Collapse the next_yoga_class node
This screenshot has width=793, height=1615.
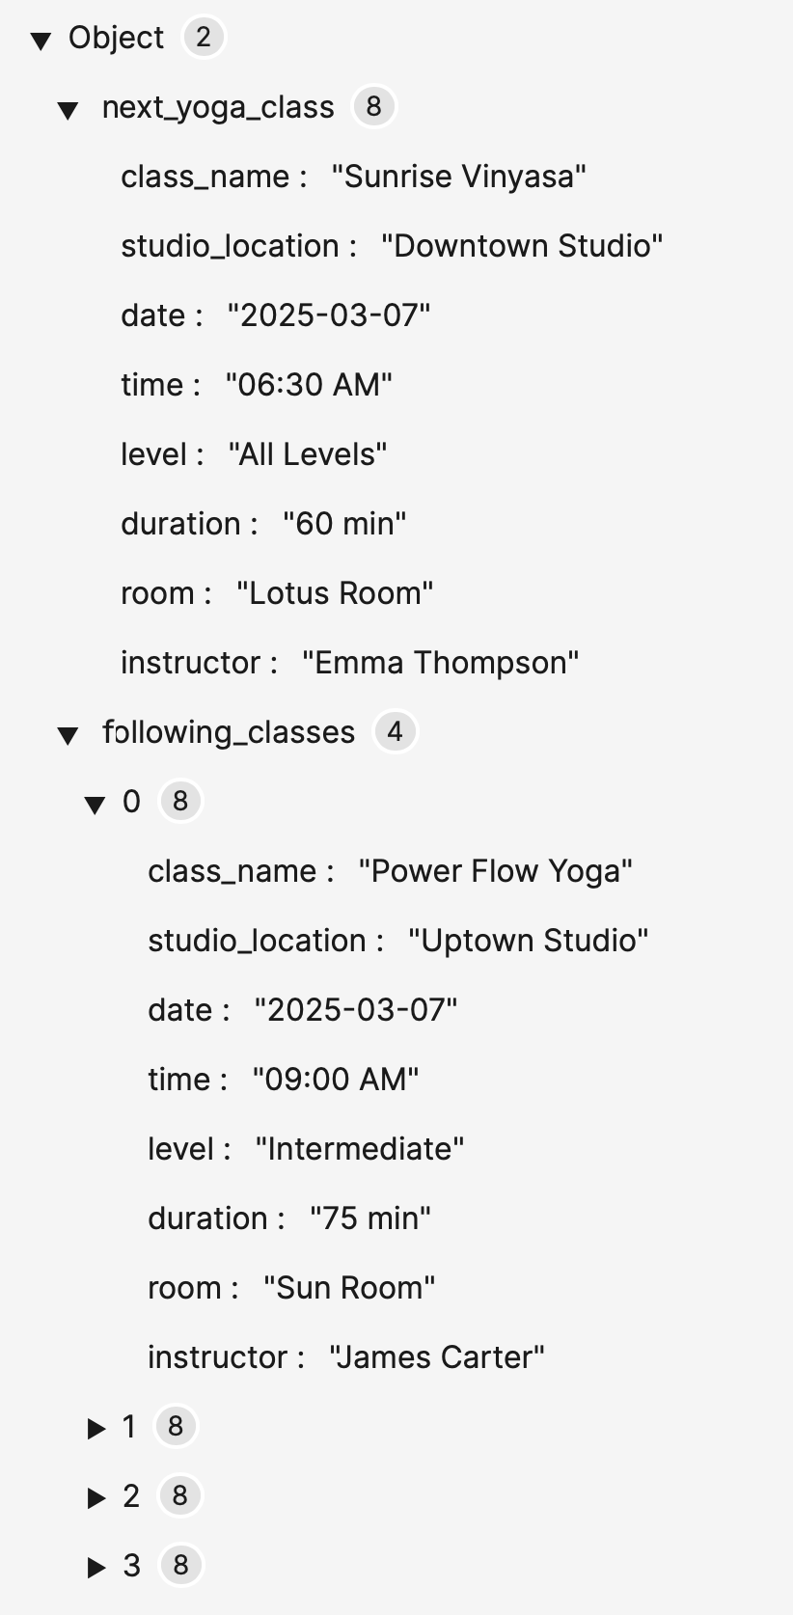[68, 110]
